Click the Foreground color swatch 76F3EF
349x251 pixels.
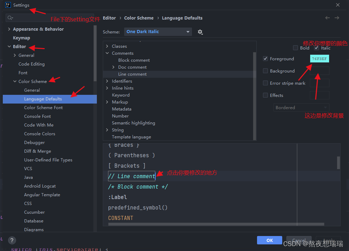tap(319, 59)
